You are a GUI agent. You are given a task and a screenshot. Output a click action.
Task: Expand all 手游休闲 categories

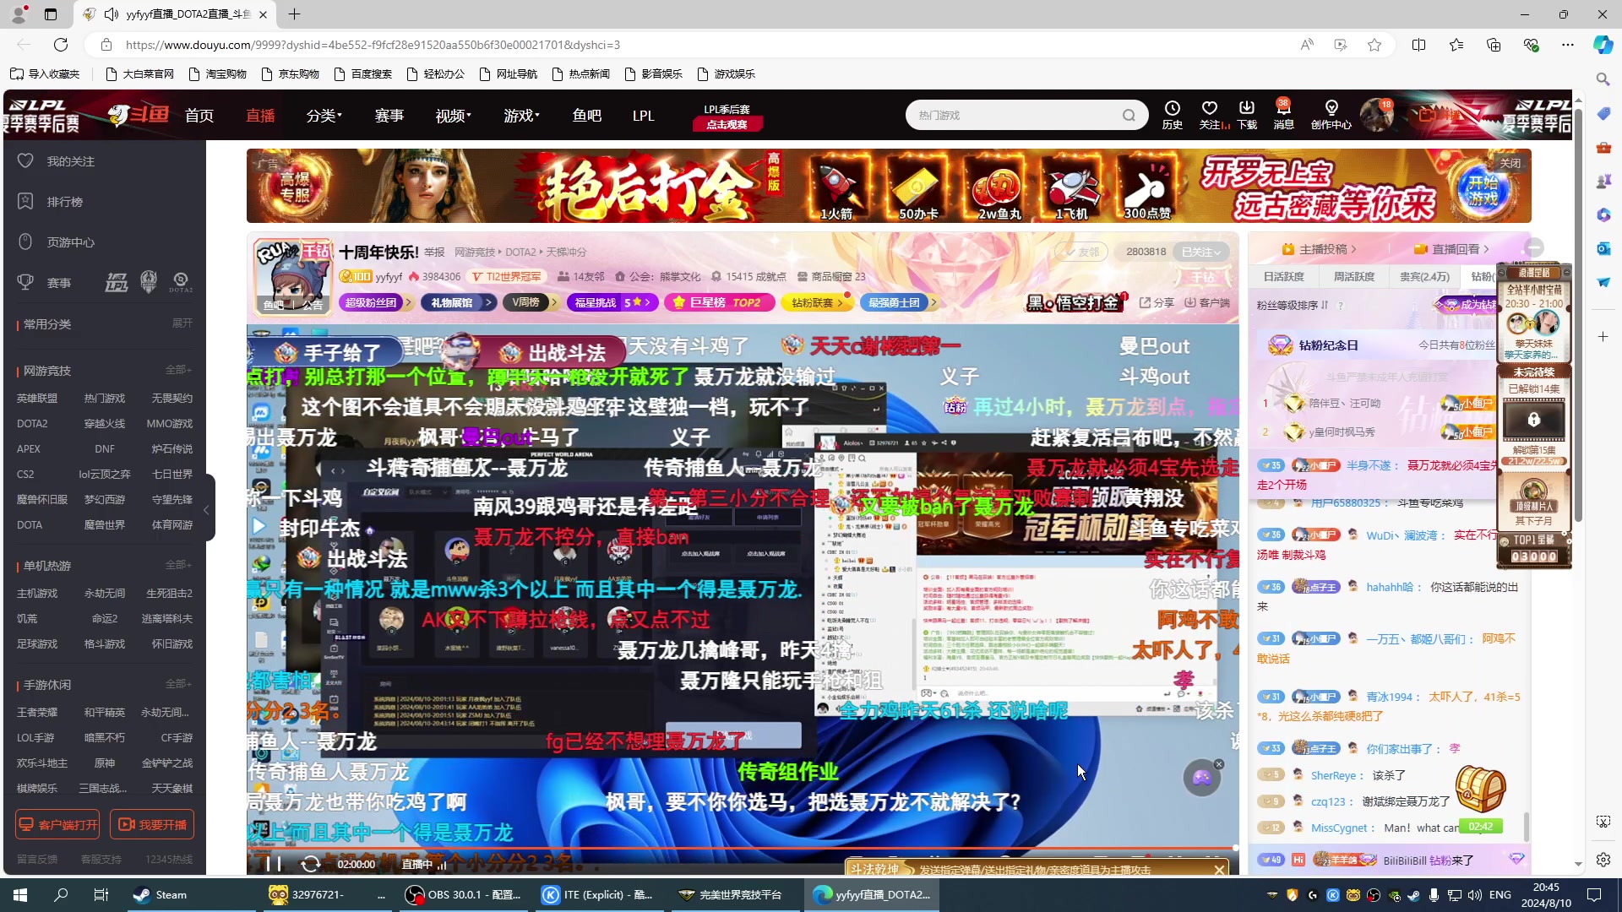pos(178,683)
